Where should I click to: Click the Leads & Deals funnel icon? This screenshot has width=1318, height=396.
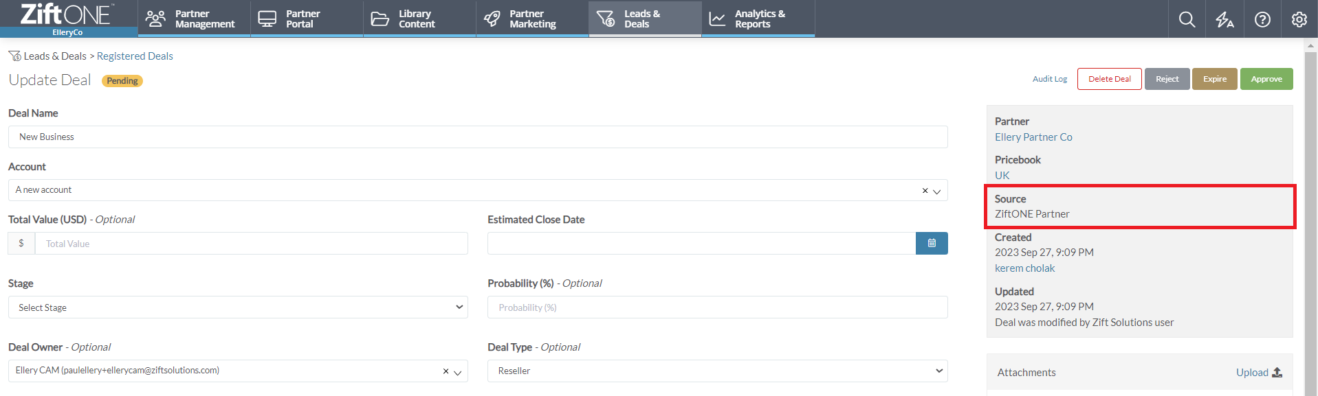click(606, 19)
